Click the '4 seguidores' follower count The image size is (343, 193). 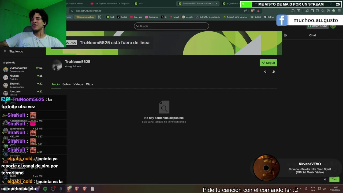(73, 66)
